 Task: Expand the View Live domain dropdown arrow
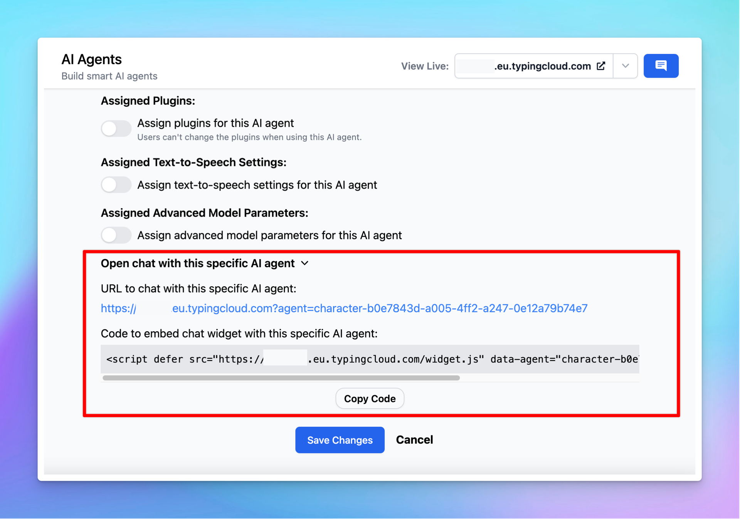625,66
